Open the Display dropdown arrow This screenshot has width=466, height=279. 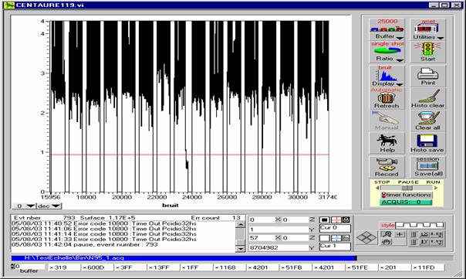coord(400,85)
